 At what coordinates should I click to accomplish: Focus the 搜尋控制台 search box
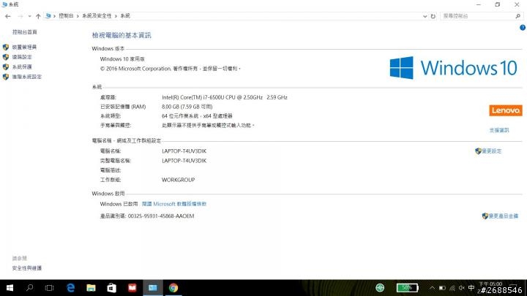478,16
